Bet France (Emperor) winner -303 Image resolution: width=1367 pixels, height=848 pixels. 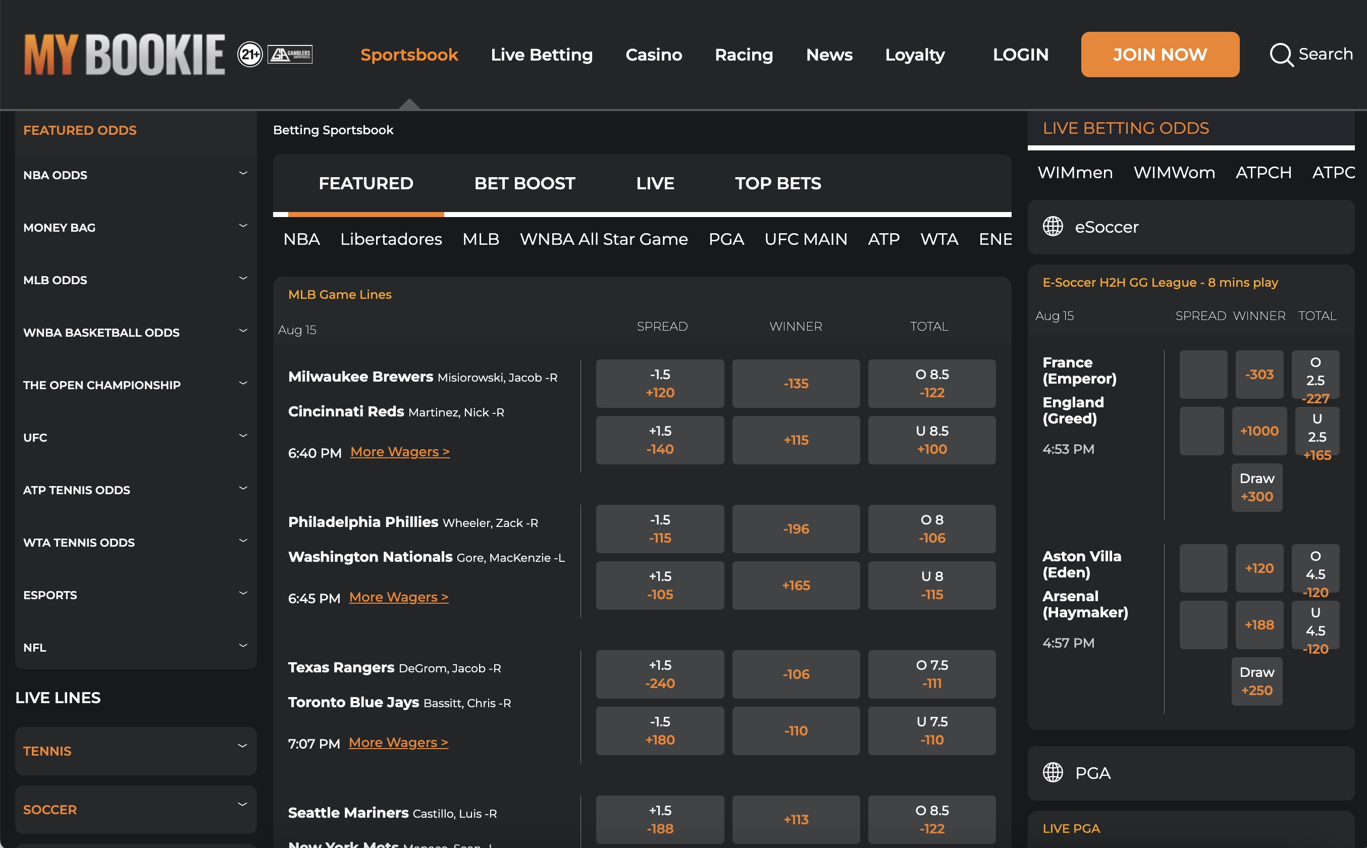tap(1259, 374)
